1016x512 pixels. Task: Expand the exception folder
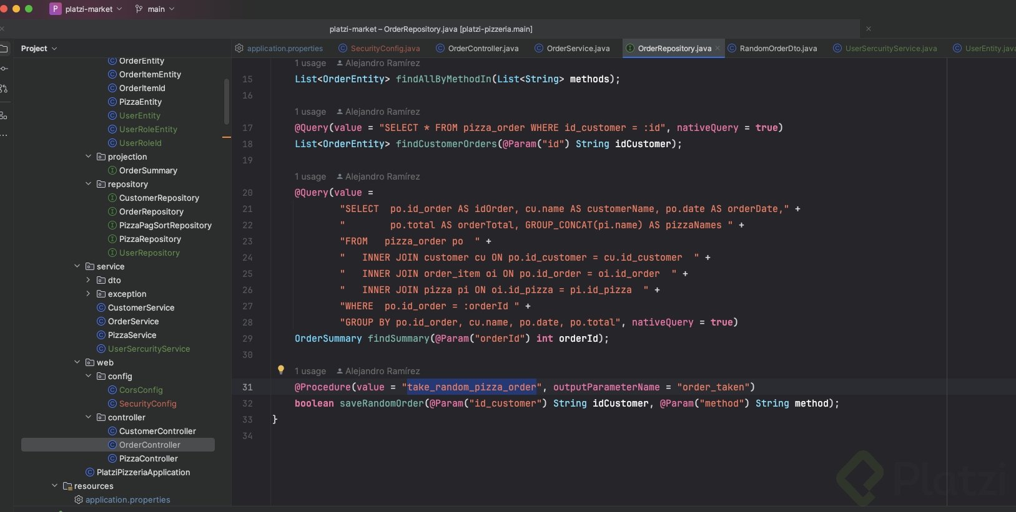point(88,294)
